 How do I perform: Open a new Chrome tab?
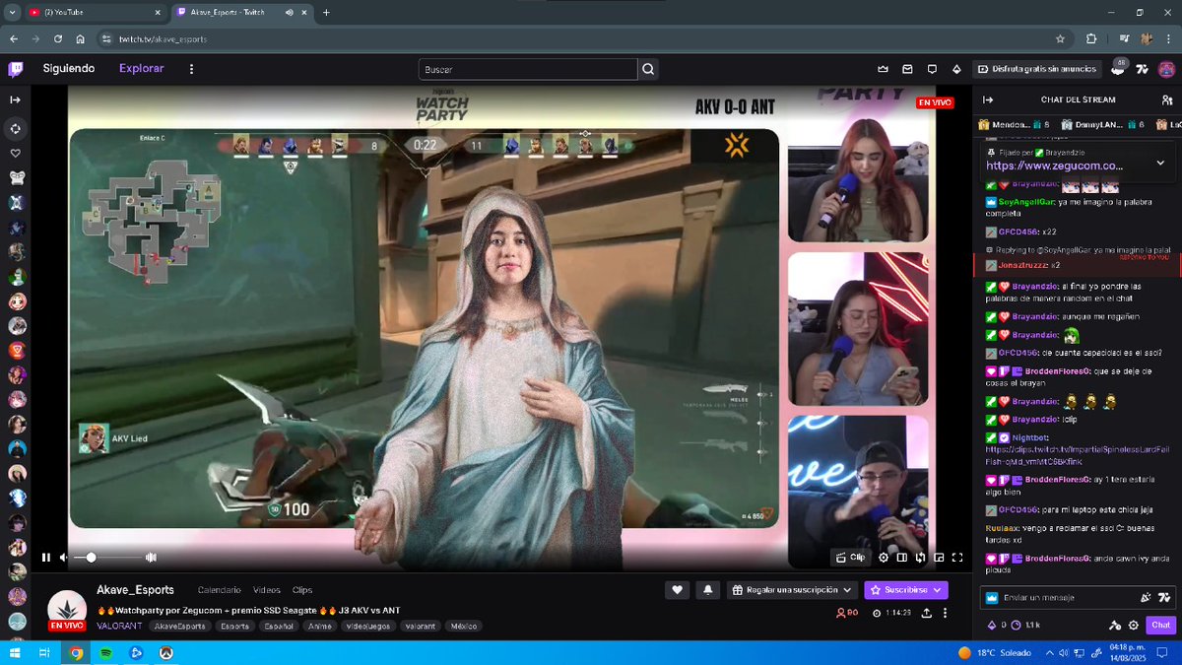(327, 13)
